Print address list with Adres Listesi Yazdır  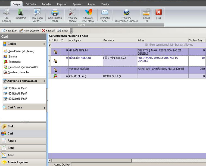tap(55, 12)
